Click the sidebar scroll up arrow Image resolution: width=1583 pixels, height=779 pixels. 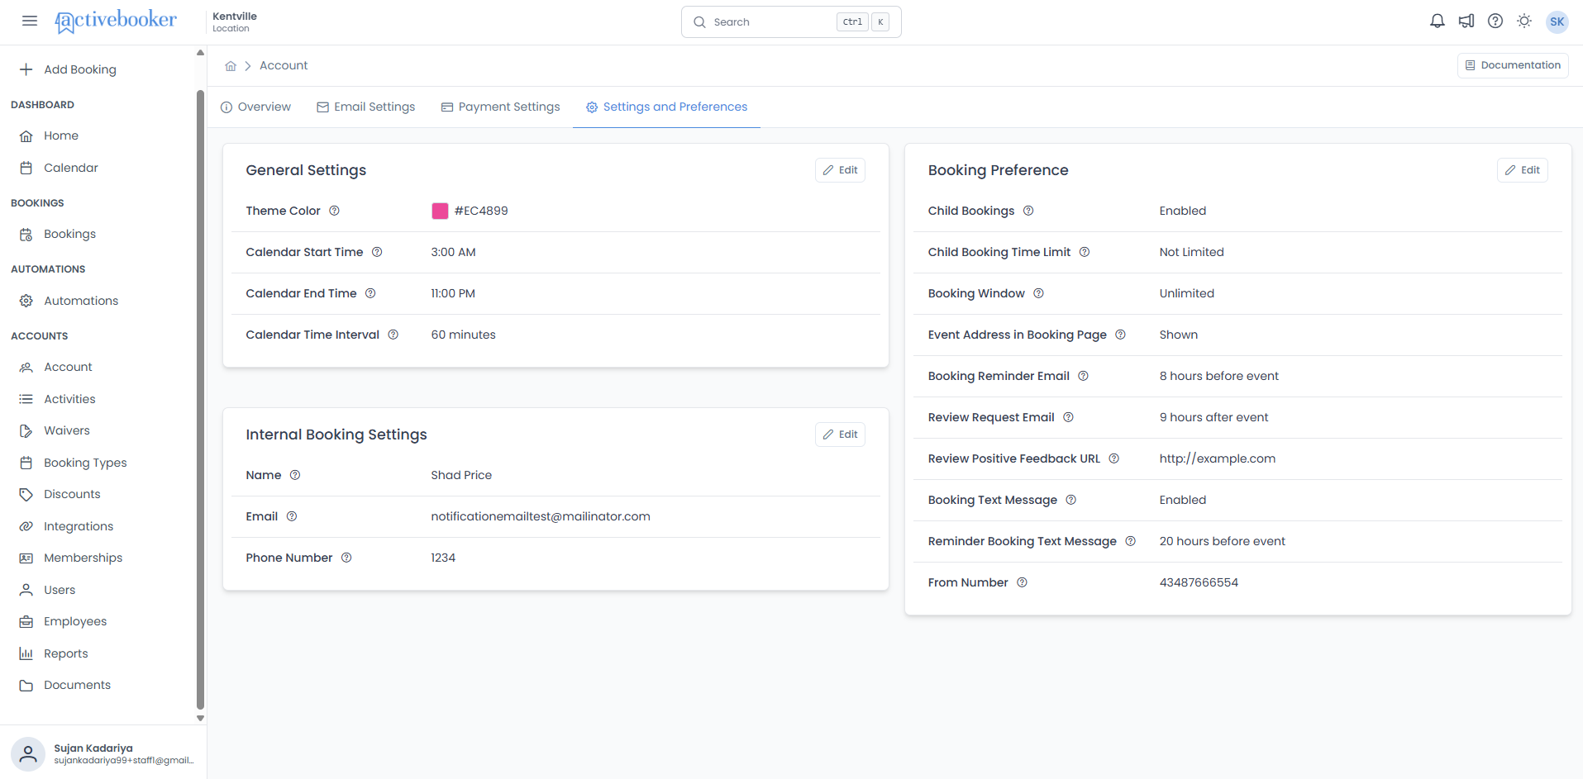point(200,53)
